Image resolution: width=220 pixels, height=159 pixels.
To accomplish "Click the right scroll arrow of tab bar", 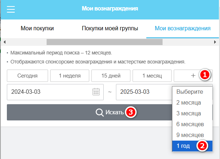I will point(215,42).
